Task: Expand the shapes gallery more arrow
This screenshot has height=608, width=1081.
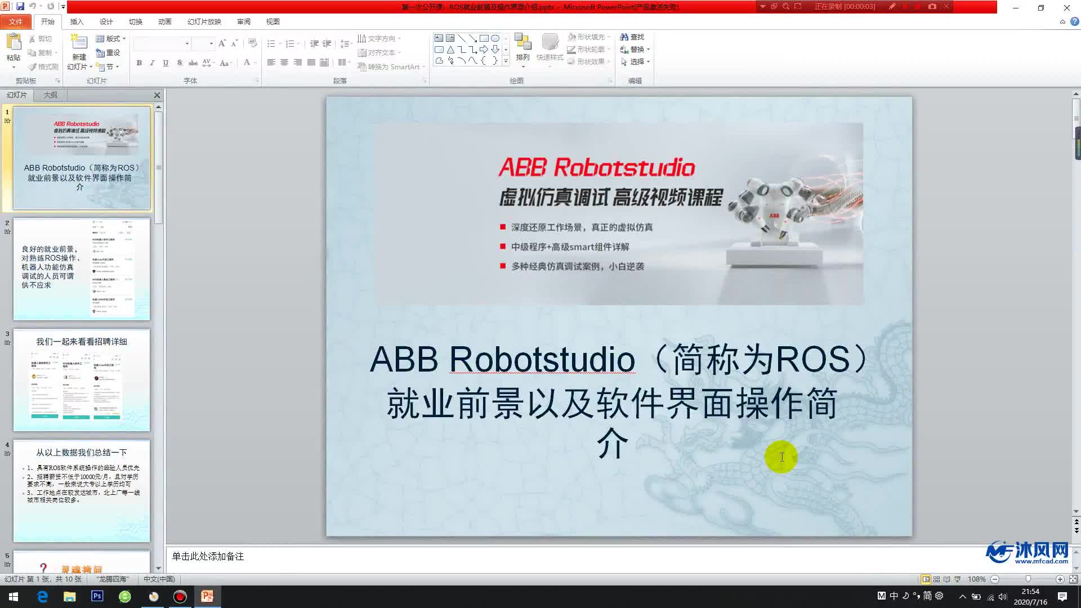Action: point(506,61)
